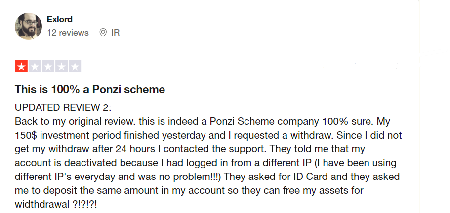
Task: Click the "12 reviews" count
Action: pyautogui.click(x=68, y=33)
